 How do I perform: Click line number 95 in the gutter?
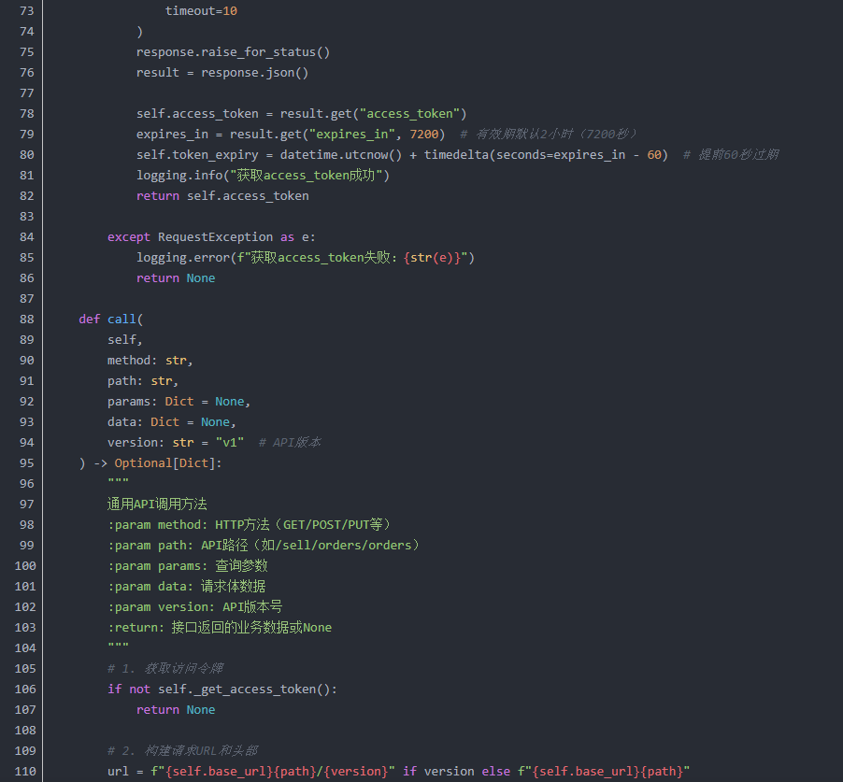(x=26, y=462)
